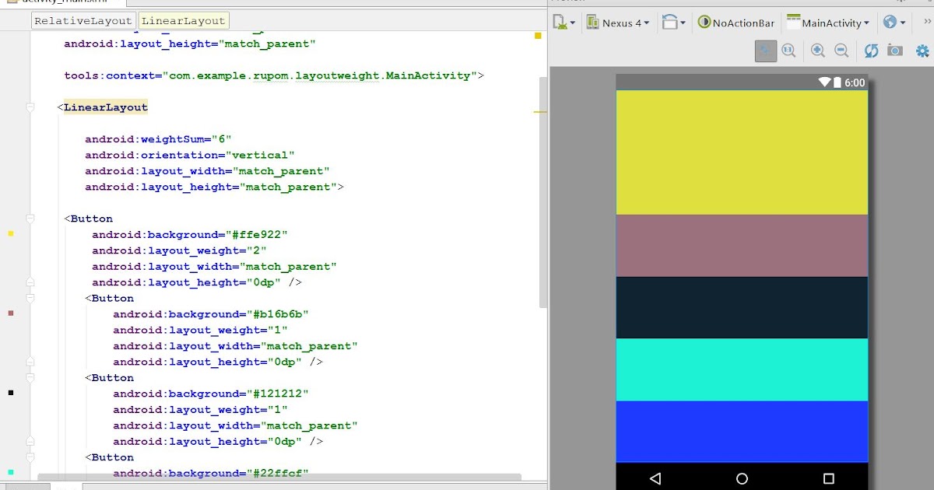Click the horizontal scrollbar at editor bottom

point(280,478)
